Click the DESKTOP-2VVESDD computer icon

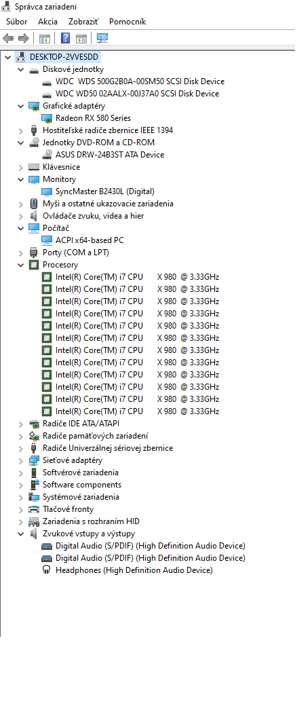pos(20,57)
